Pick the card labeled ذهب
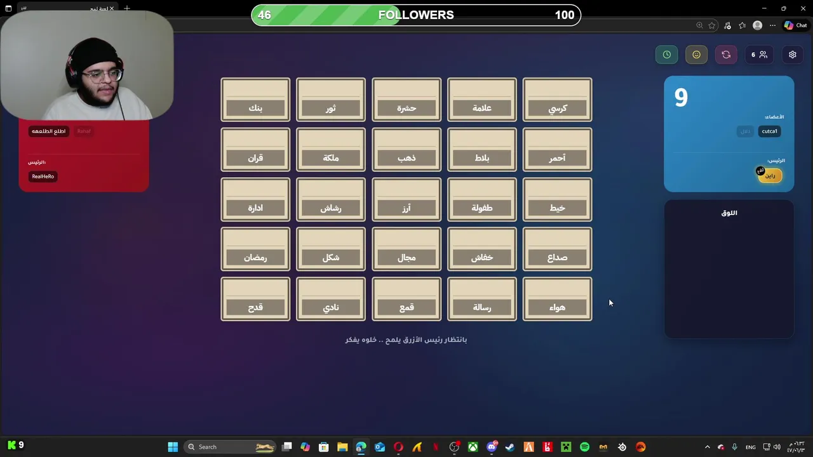 point(406,149)
